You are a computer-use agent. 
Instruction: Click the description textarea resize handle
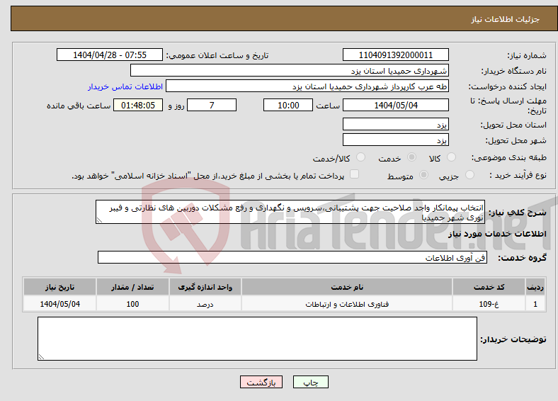(x=99, y=220)
